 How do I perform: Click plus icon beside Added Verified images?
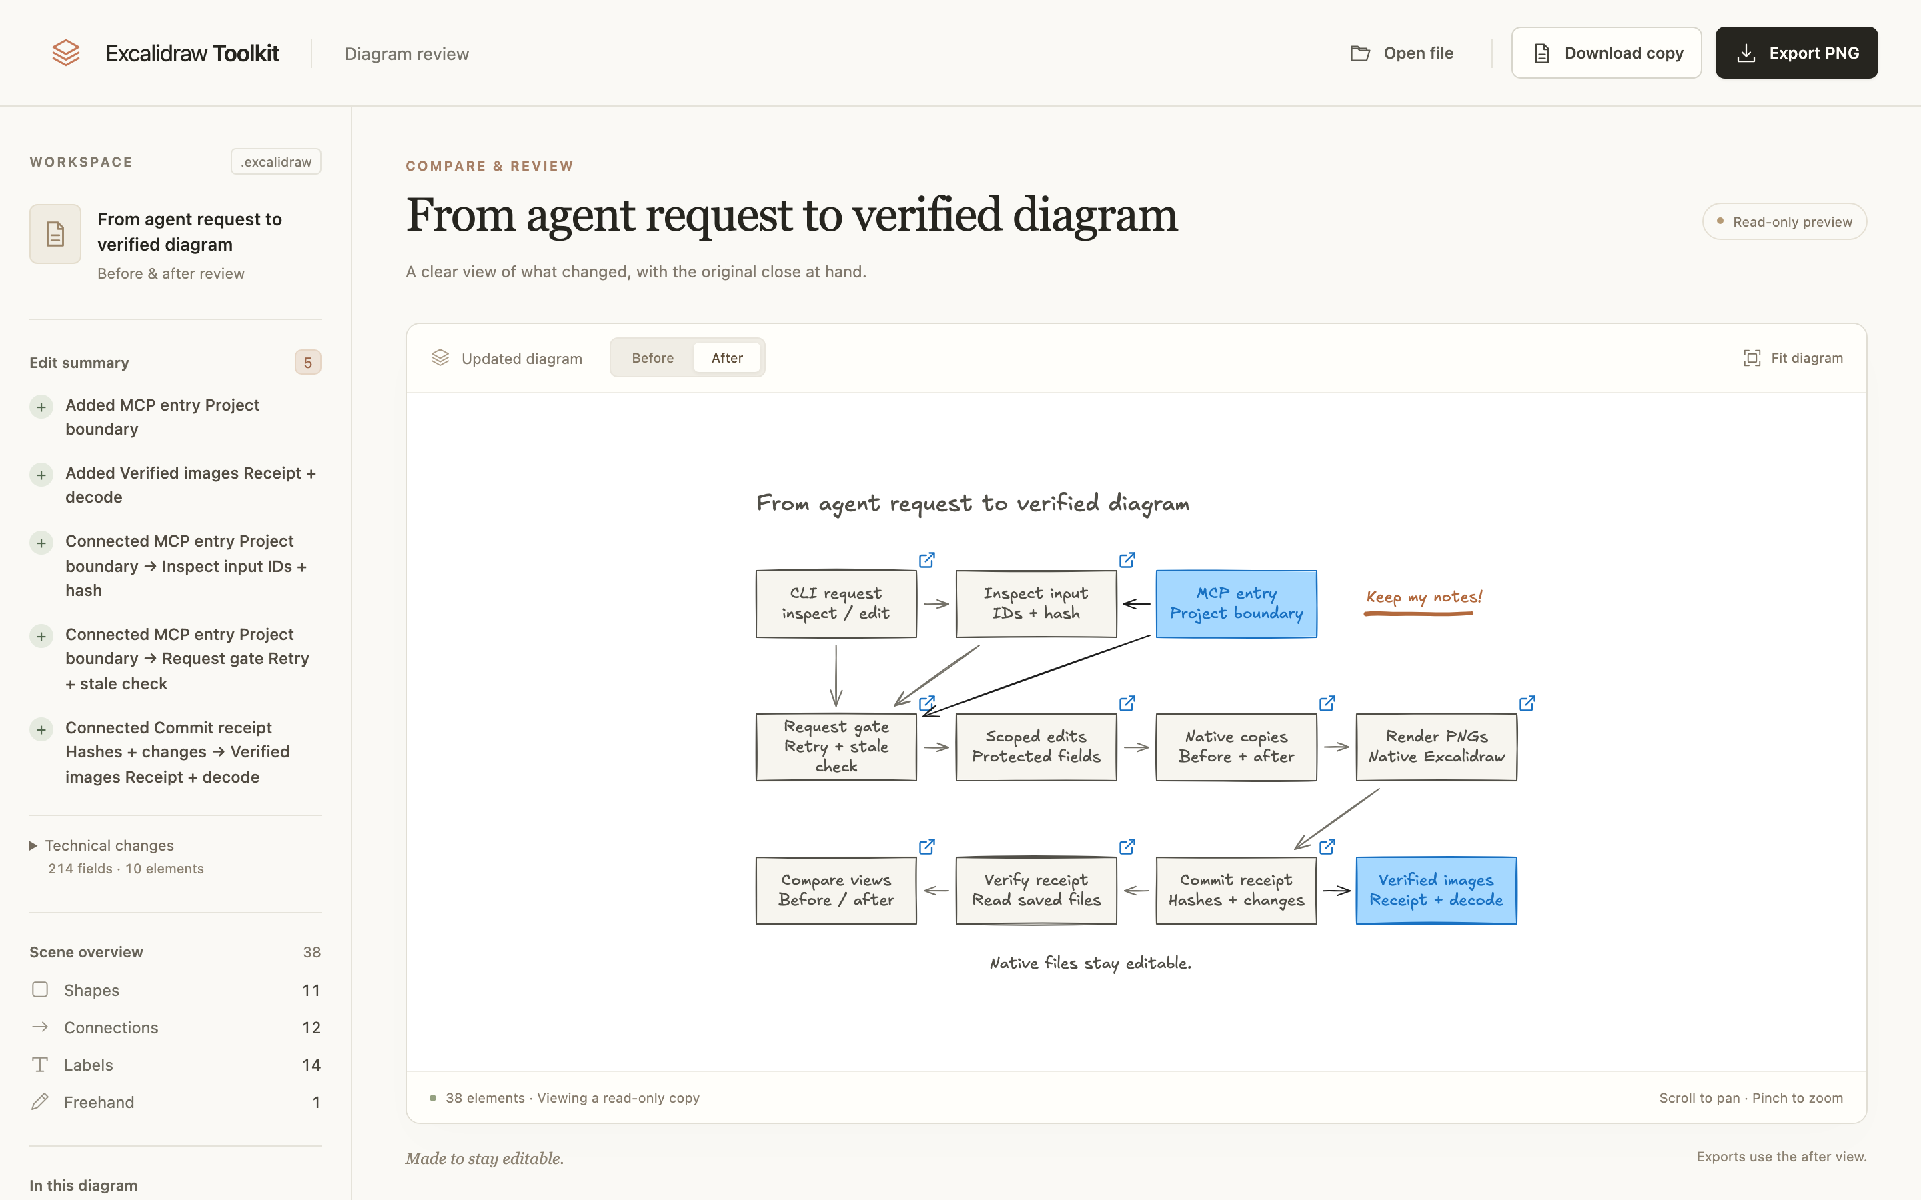point(41,475)
